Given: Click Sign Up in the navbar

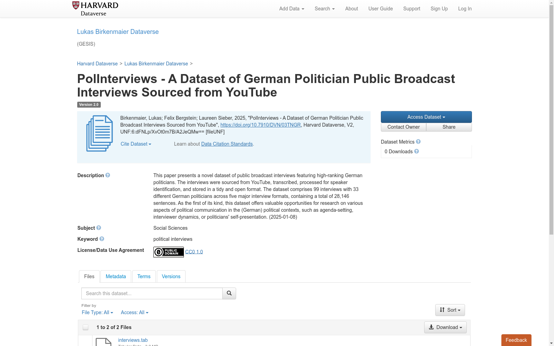Looking at the screenshot, I should click(439, 9).
